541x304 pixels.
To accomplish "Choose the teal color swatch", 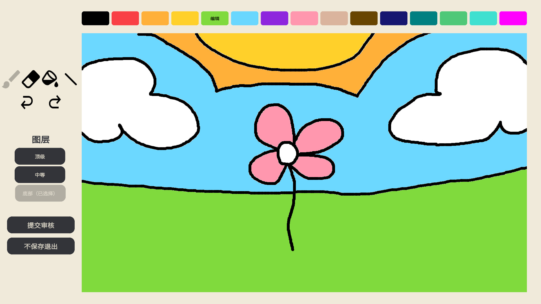I will 424,19.
